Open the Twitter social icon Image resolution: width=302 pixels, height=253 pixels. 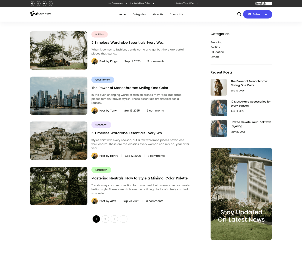[44, 3]
